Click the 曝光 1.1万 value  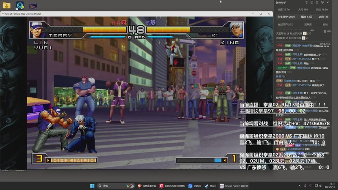[307, 16]
